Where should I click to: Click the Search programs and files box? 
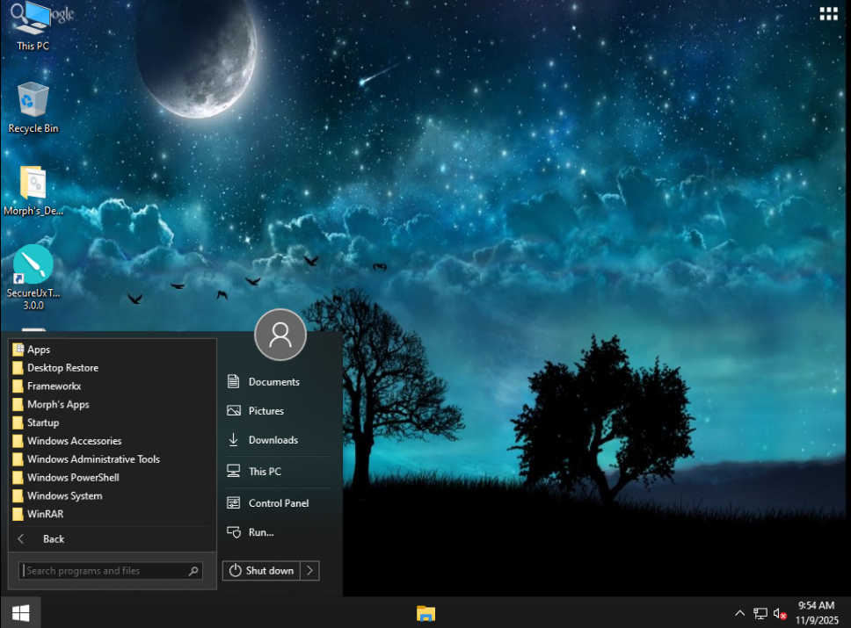[105, 571]
